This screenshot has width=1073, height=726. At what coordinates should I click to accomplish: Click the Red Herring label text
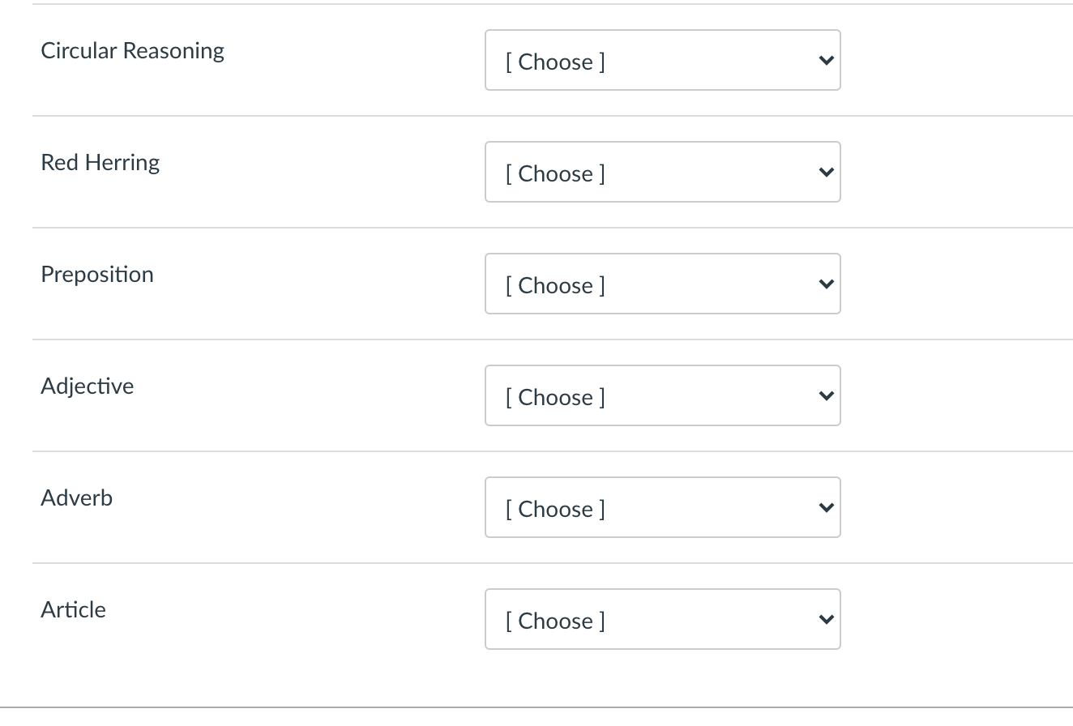(100, 163)
